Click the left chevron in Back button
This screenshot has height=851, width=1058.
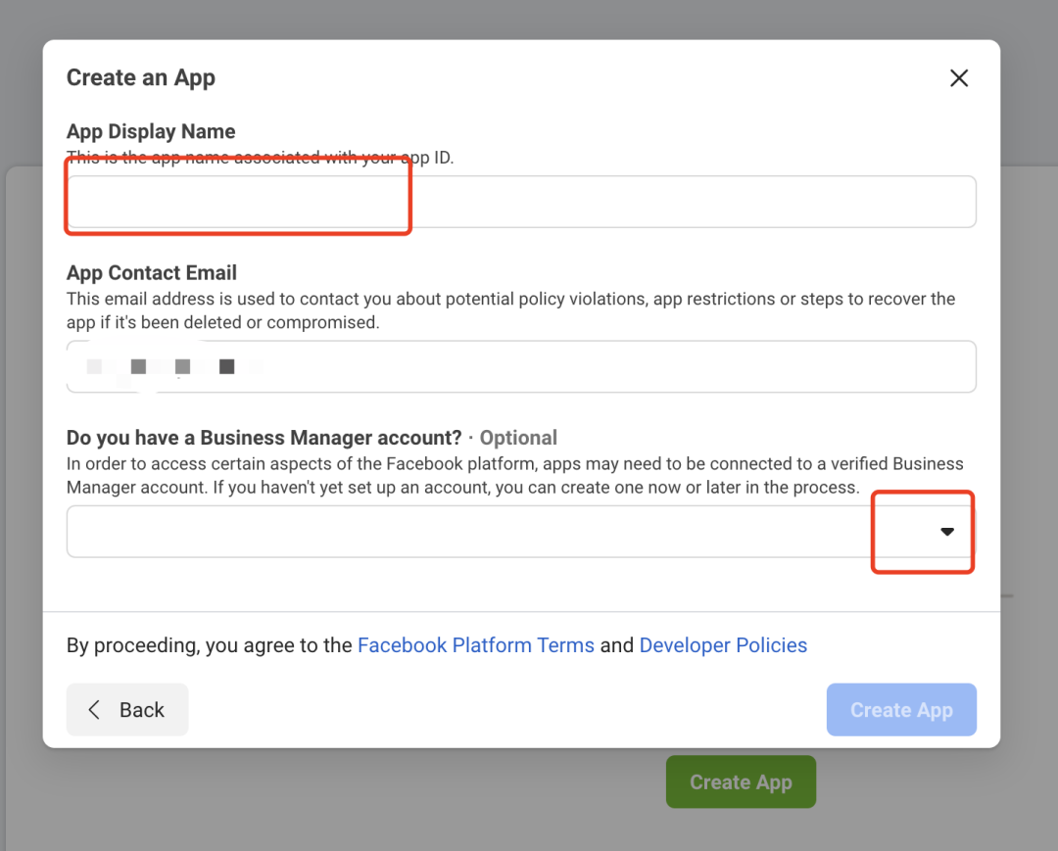coord(94,710)
